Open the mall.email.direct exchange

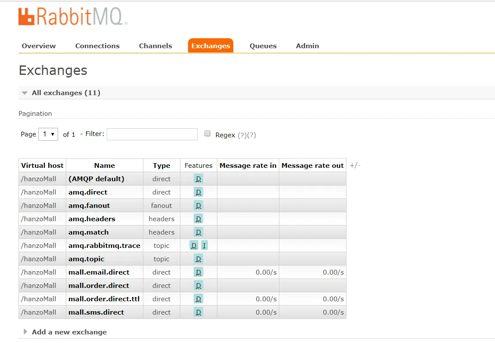pos(99,272)
